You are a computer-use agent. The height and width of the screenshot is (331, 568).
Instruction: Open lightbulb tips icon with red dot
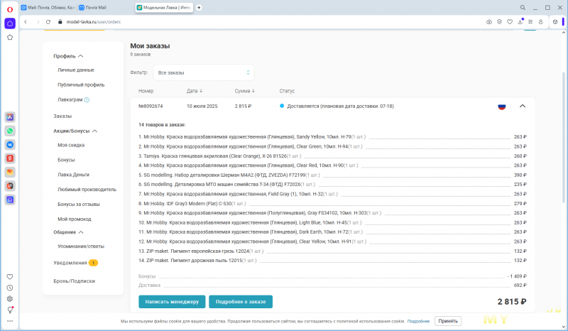10,310
